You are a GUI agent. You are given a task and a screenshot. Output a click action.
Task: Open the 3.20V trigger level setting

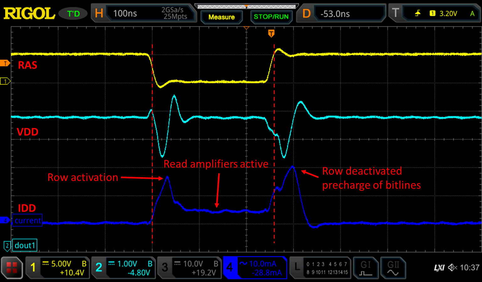tap(448, 13)
